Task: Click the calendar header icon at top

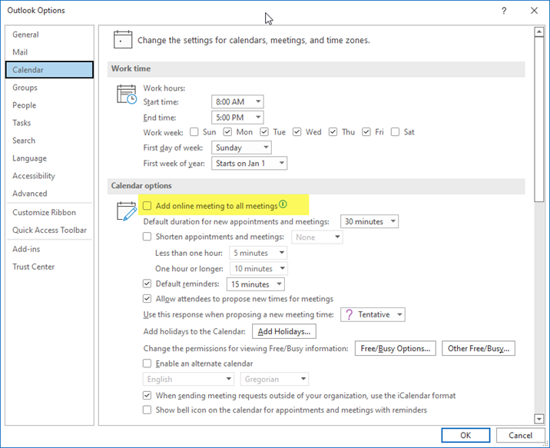Action: pyautogui.click(x=123, y=40)
